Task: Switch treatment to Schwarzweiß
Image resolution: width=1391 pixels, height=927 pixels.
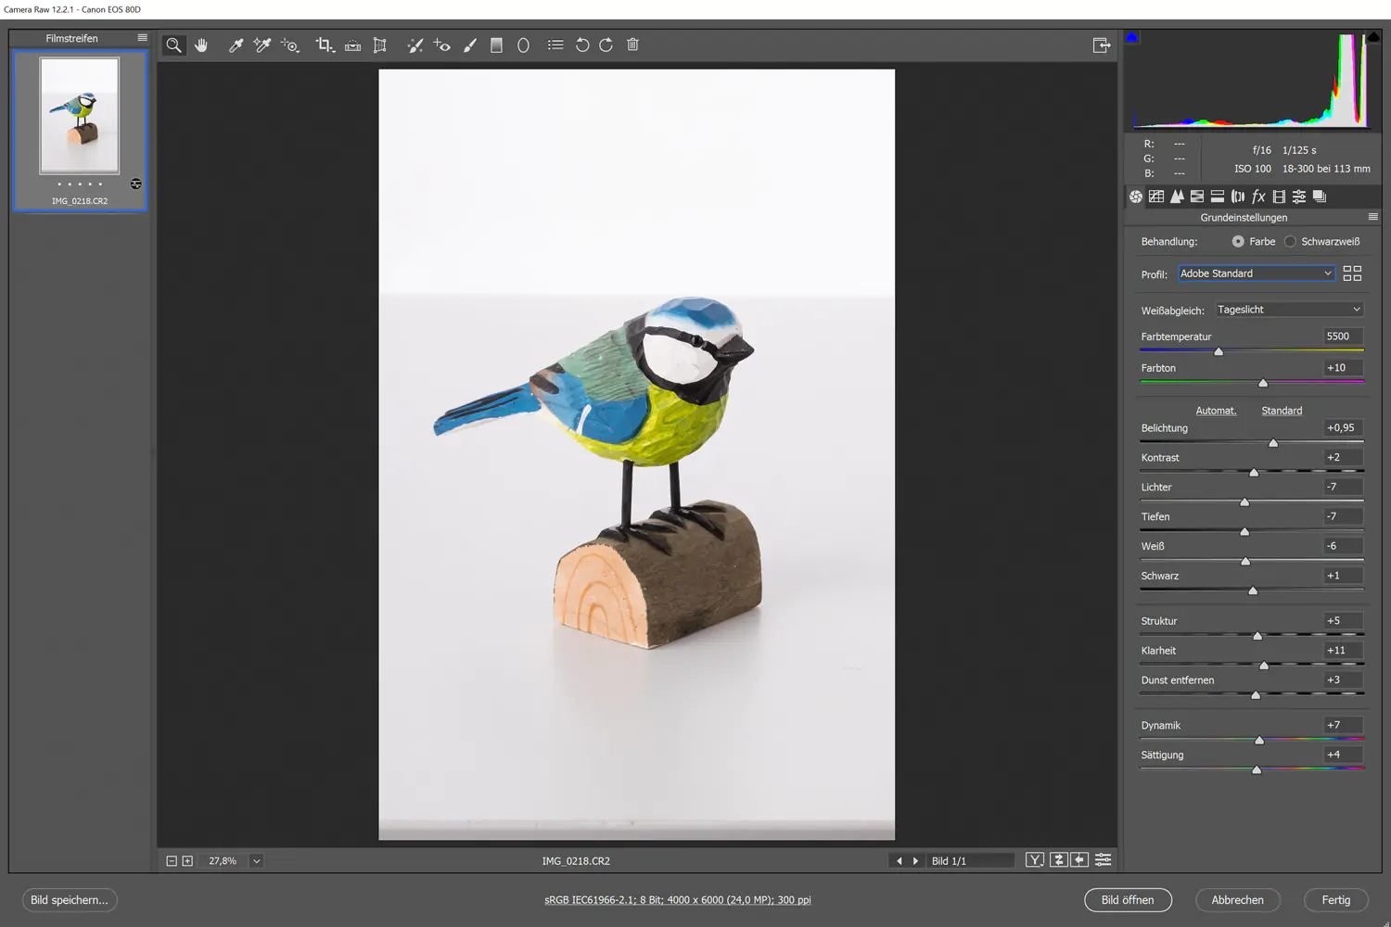Action: tap(1291, 241)
